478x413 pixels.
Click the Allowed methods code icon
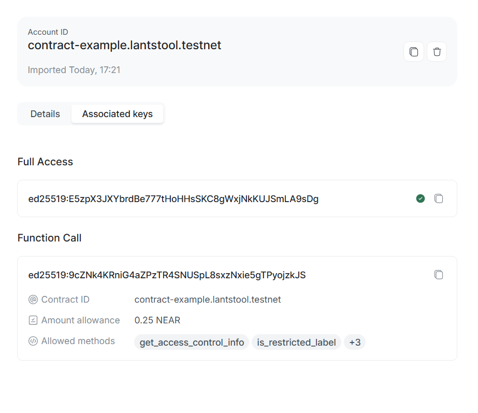(33, 341)
